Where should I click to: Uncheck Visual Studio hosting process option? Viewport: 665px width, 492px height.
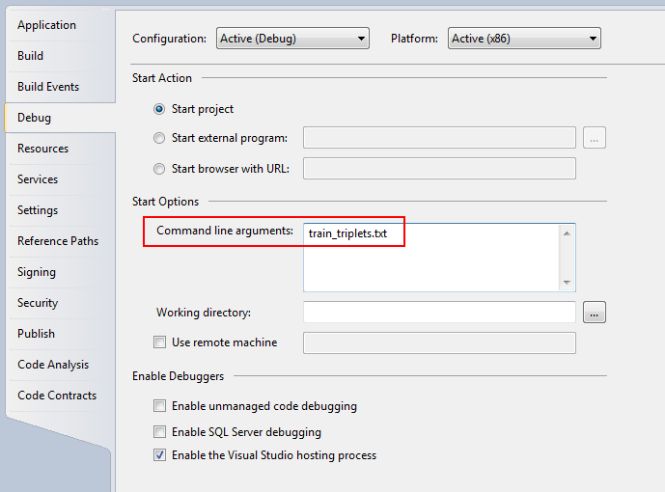[x=159, y=455]
